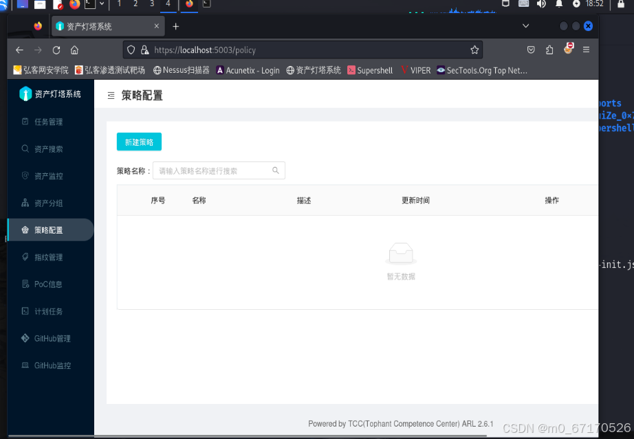Select 策略配置 in the sidebar
The width and height of the screenshot is (634, 439).
point(51,229)
